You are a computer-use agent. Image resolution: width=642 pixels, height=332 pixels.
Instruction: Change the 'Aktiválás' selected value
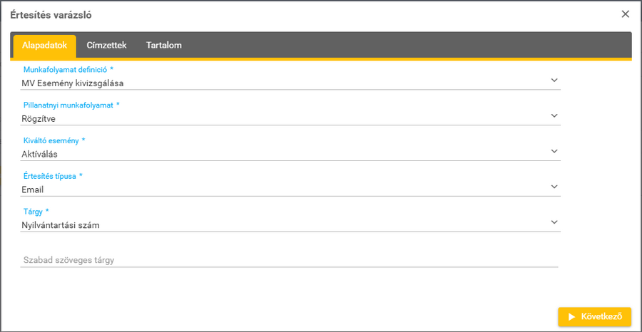pyautogui.click(x=285, y=154)
